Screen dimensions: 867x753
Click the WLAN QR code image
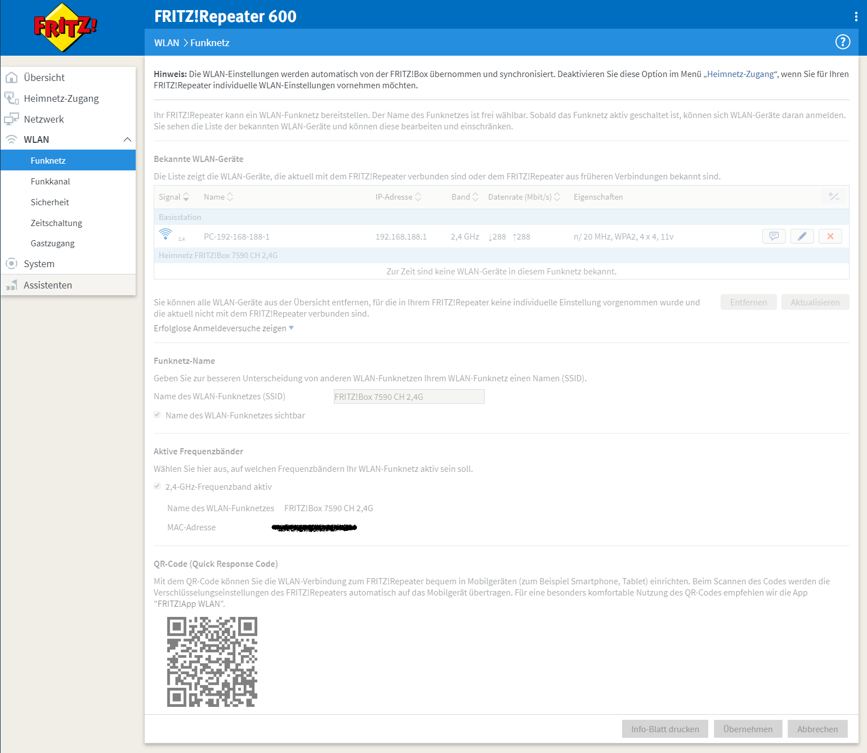212,662
